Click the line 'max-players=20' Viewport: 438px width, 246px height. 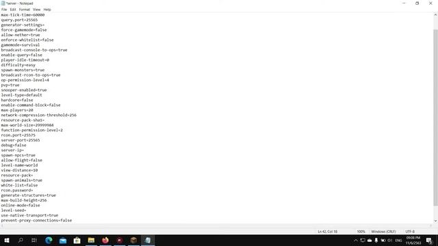17,110
